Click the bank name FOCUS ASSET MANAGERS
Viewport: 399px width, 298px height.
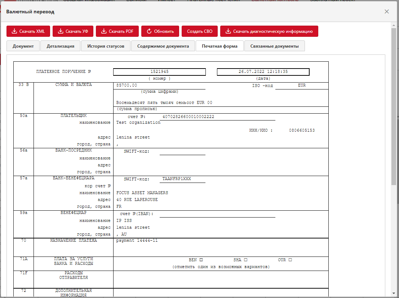[x=142, y=193]
